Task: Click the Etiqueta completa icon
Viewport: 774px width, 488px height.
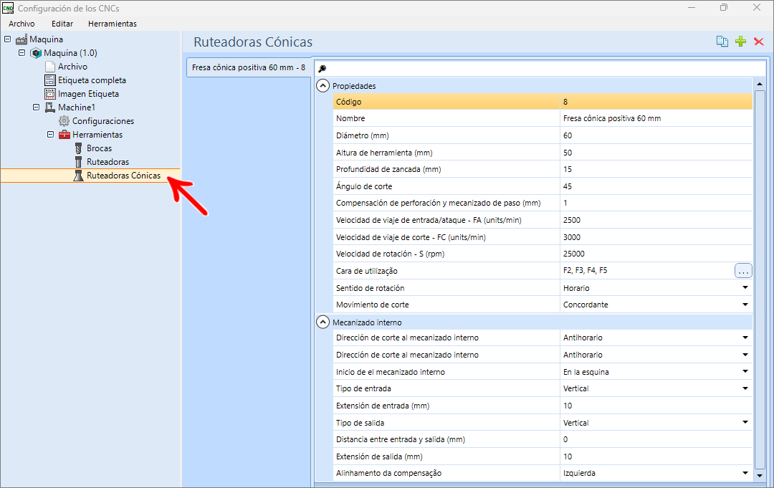Action: click(x=50, y=80)
